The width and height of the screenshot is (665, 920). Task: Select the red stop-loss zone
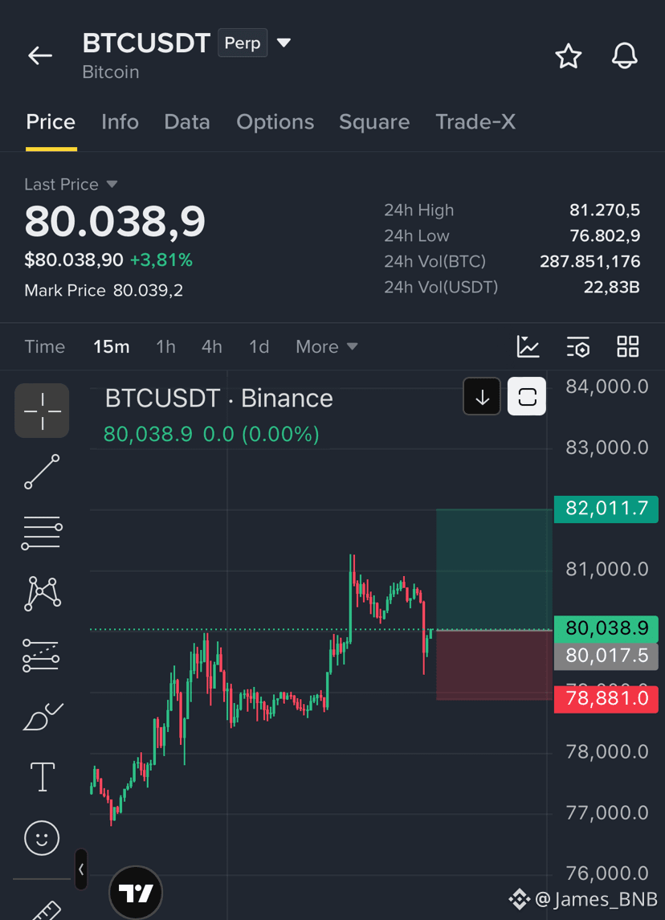495,665
